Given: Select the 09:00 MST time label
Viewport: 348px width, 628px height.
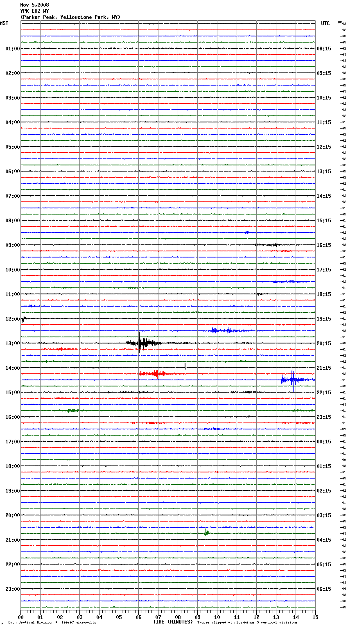Looking at the screenshot, I should click(x=12, y=245).
